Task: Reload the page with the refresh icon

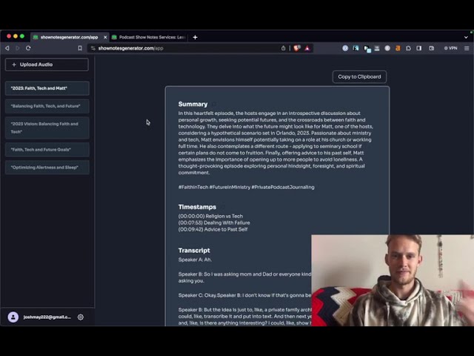Action: [28, 48]
